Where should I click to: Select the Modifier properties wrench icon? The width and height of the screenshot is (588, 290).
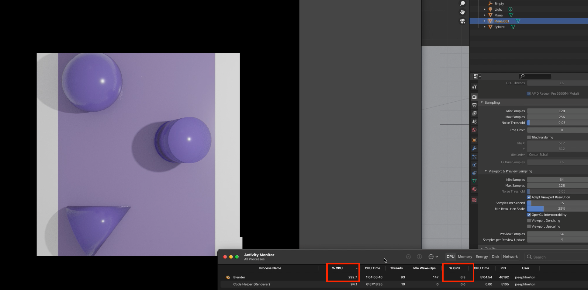pos(474,148)
